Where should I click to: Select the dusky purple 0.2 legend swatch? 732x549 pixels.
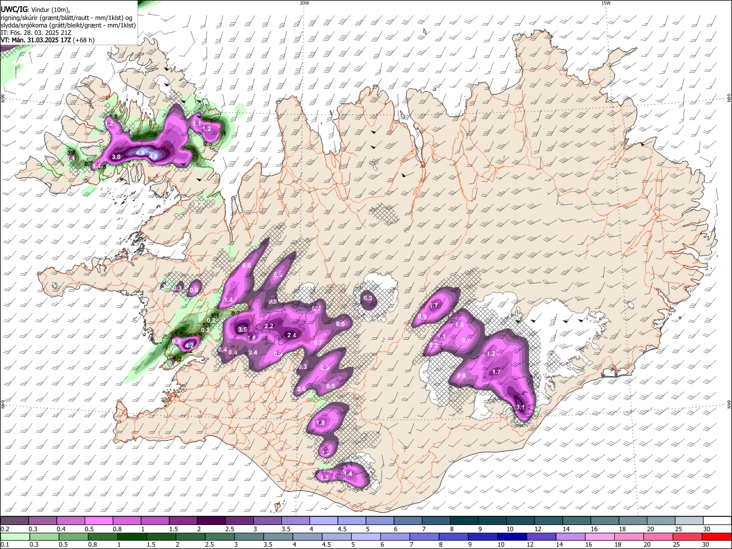point(14,520)
